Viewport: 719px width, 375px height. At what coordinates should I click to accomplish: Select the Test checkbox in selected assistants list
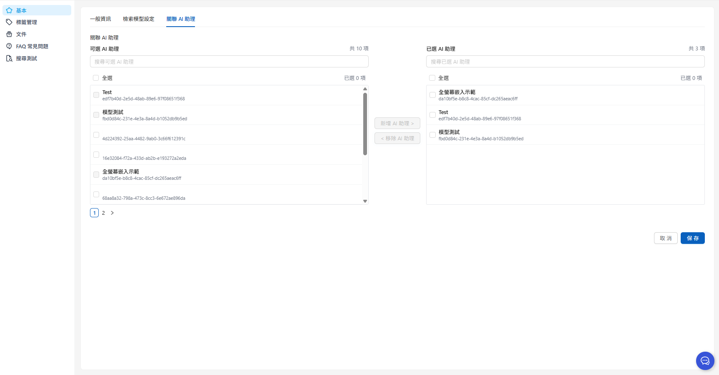[x=432, y=115]
